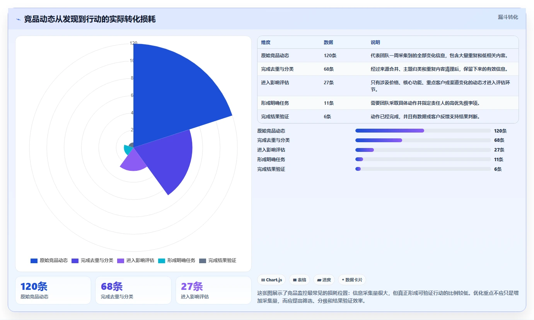Click the 11条 cell in the table
Image resolution: width=534 pixels, height=320 pixels.
329,103
